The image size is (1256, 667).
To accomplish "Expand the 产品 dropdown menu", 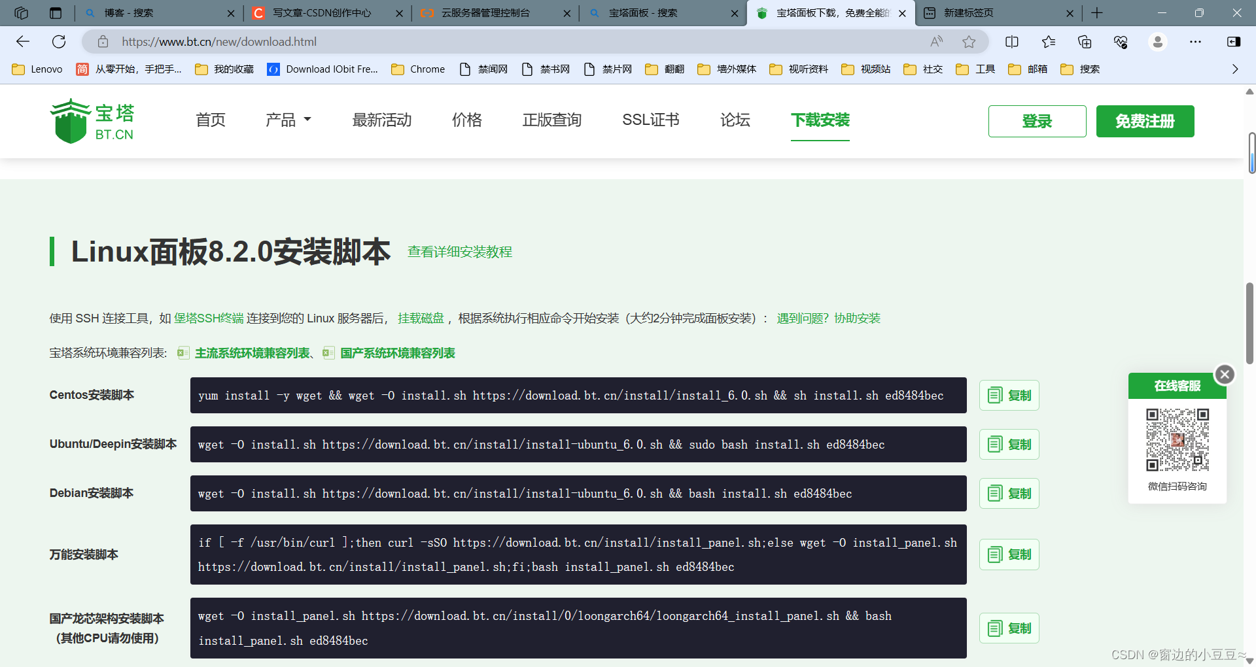I will (288, 120).
